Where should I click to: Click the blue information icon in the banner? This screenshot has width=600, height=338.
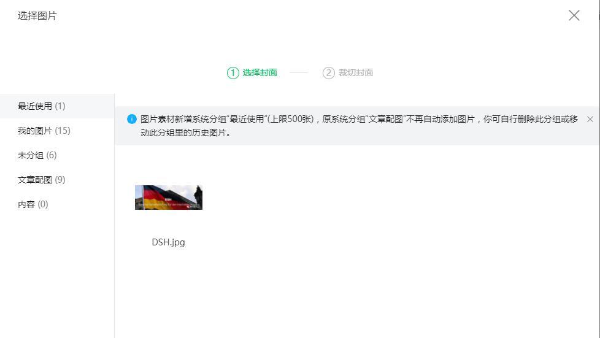[132, 119]
